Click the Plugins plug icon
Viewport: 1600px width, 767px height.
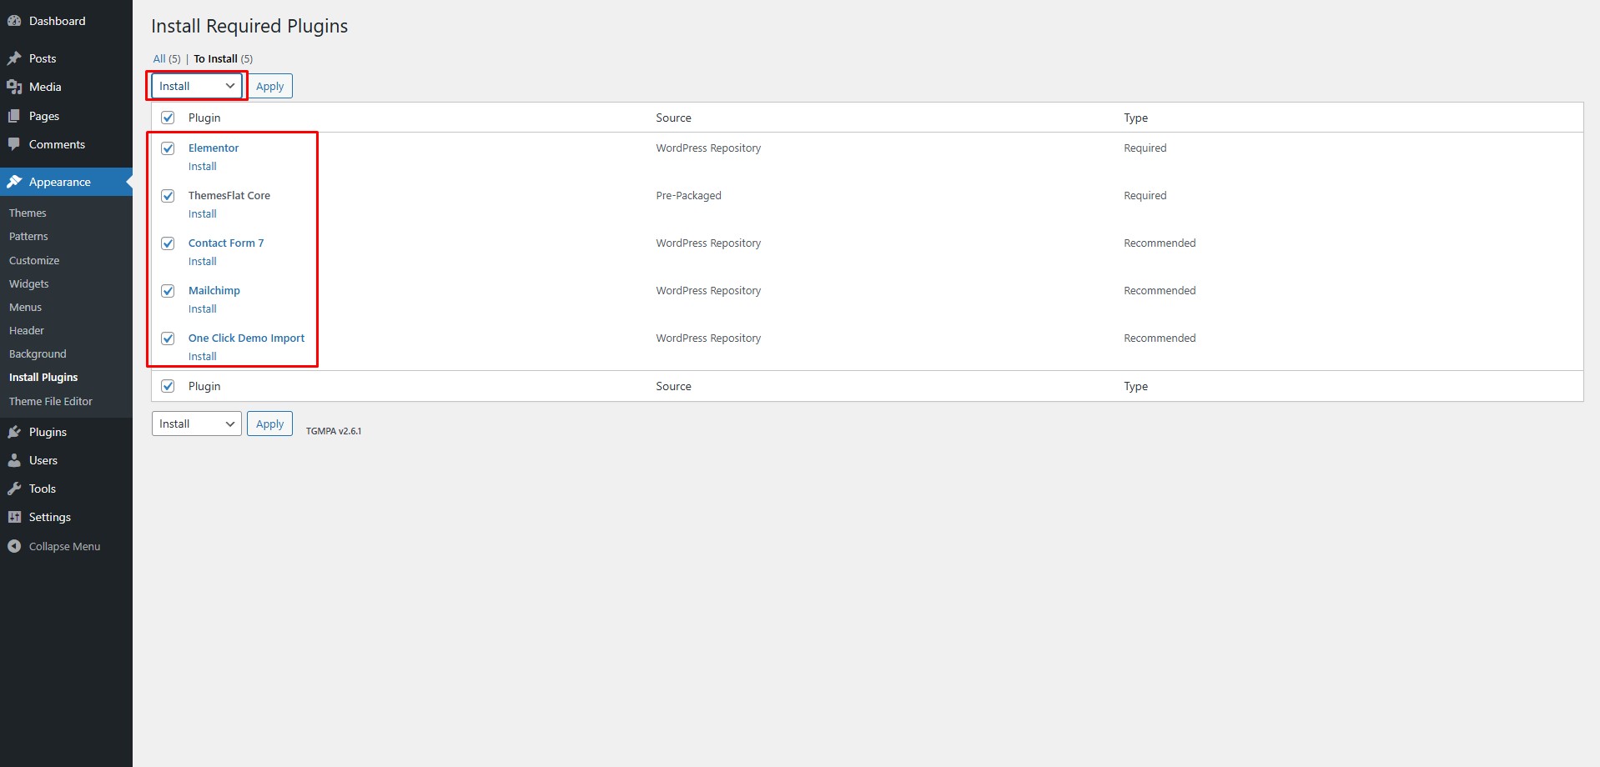(x=14, y=432)
